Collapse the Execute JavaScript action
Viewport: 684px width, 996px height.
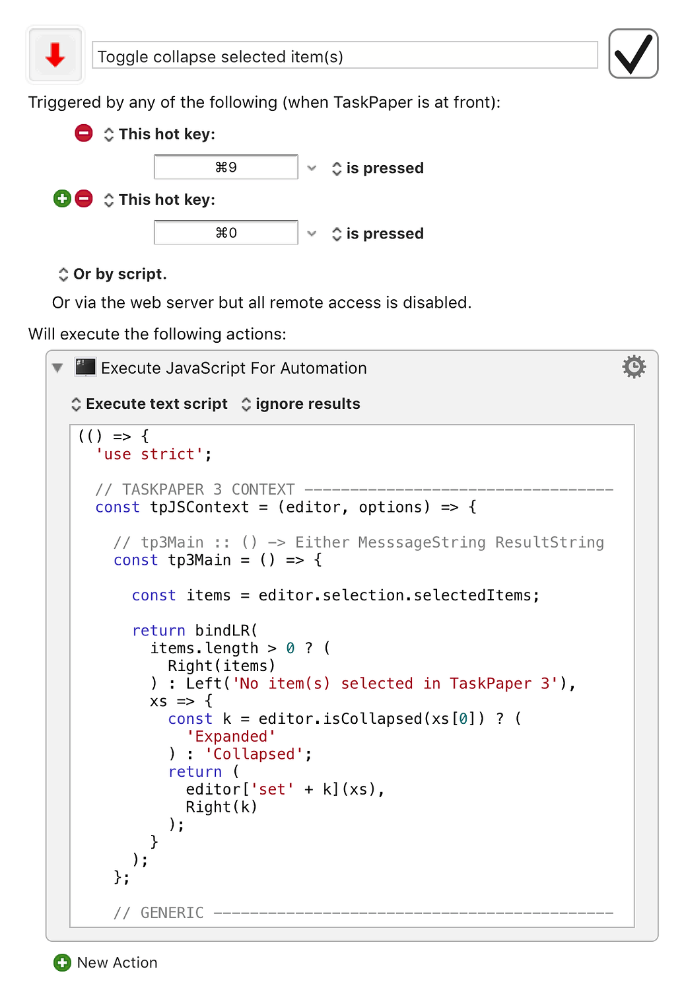[57, 368]
